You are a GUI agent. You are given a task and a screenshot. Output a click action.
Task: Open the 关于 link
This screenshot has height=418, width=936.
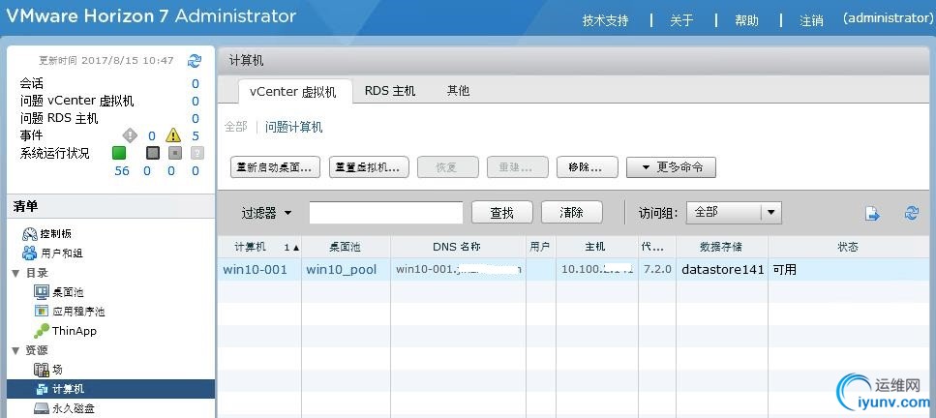(681, 20)
